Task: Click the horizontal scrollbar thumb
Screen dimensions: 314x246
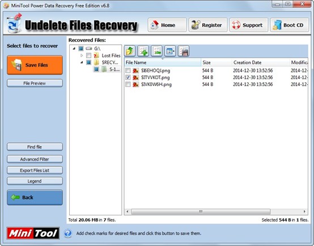Action: 201,212
